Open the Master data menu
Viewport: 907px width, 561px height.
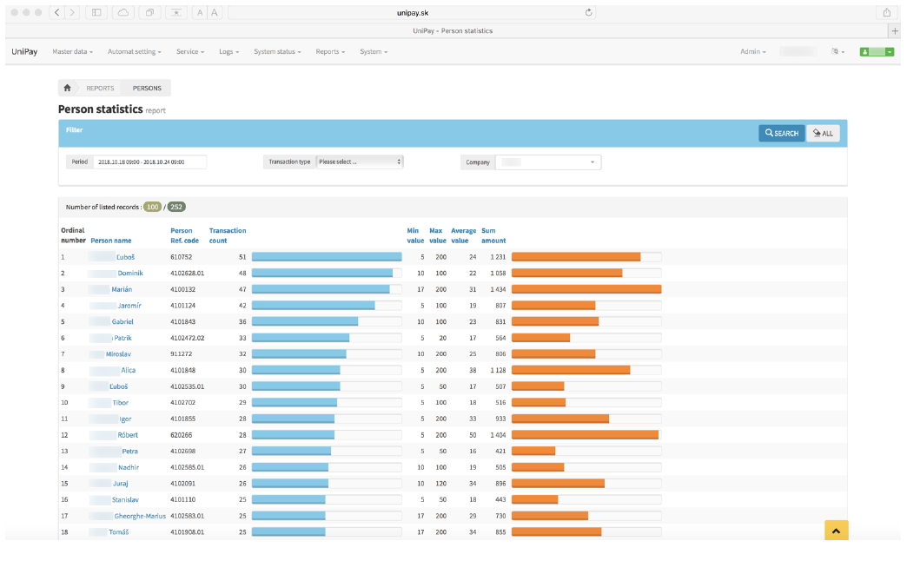(72, 52)
